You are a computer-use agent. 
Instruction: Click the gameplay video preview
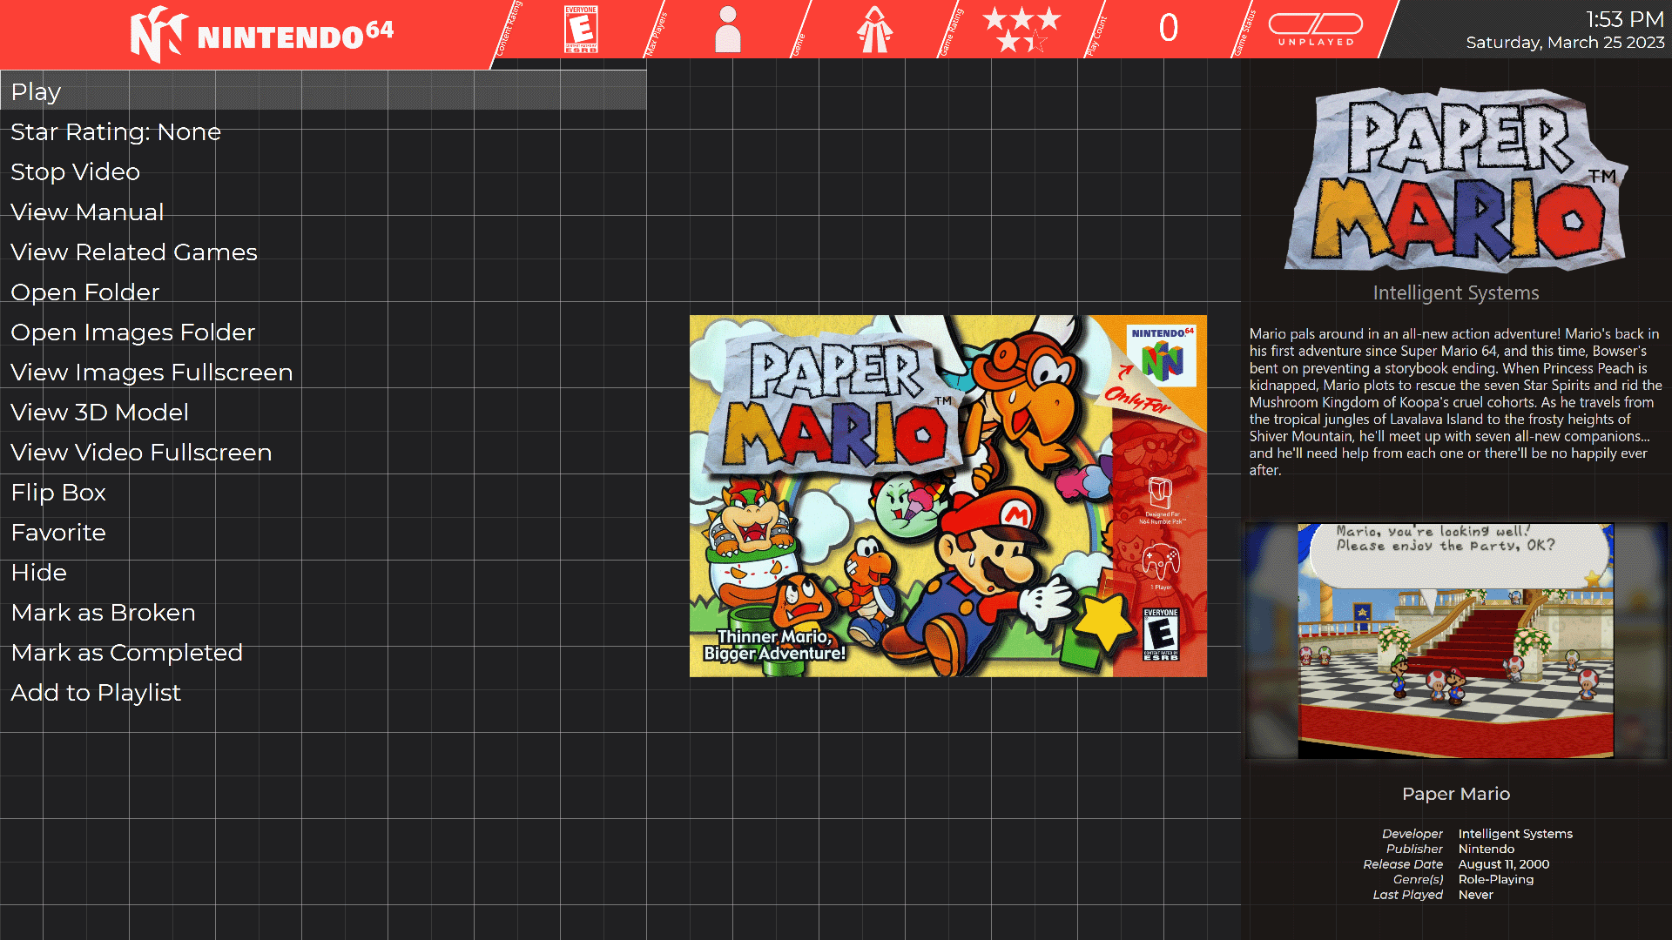tap(1456, 641)
